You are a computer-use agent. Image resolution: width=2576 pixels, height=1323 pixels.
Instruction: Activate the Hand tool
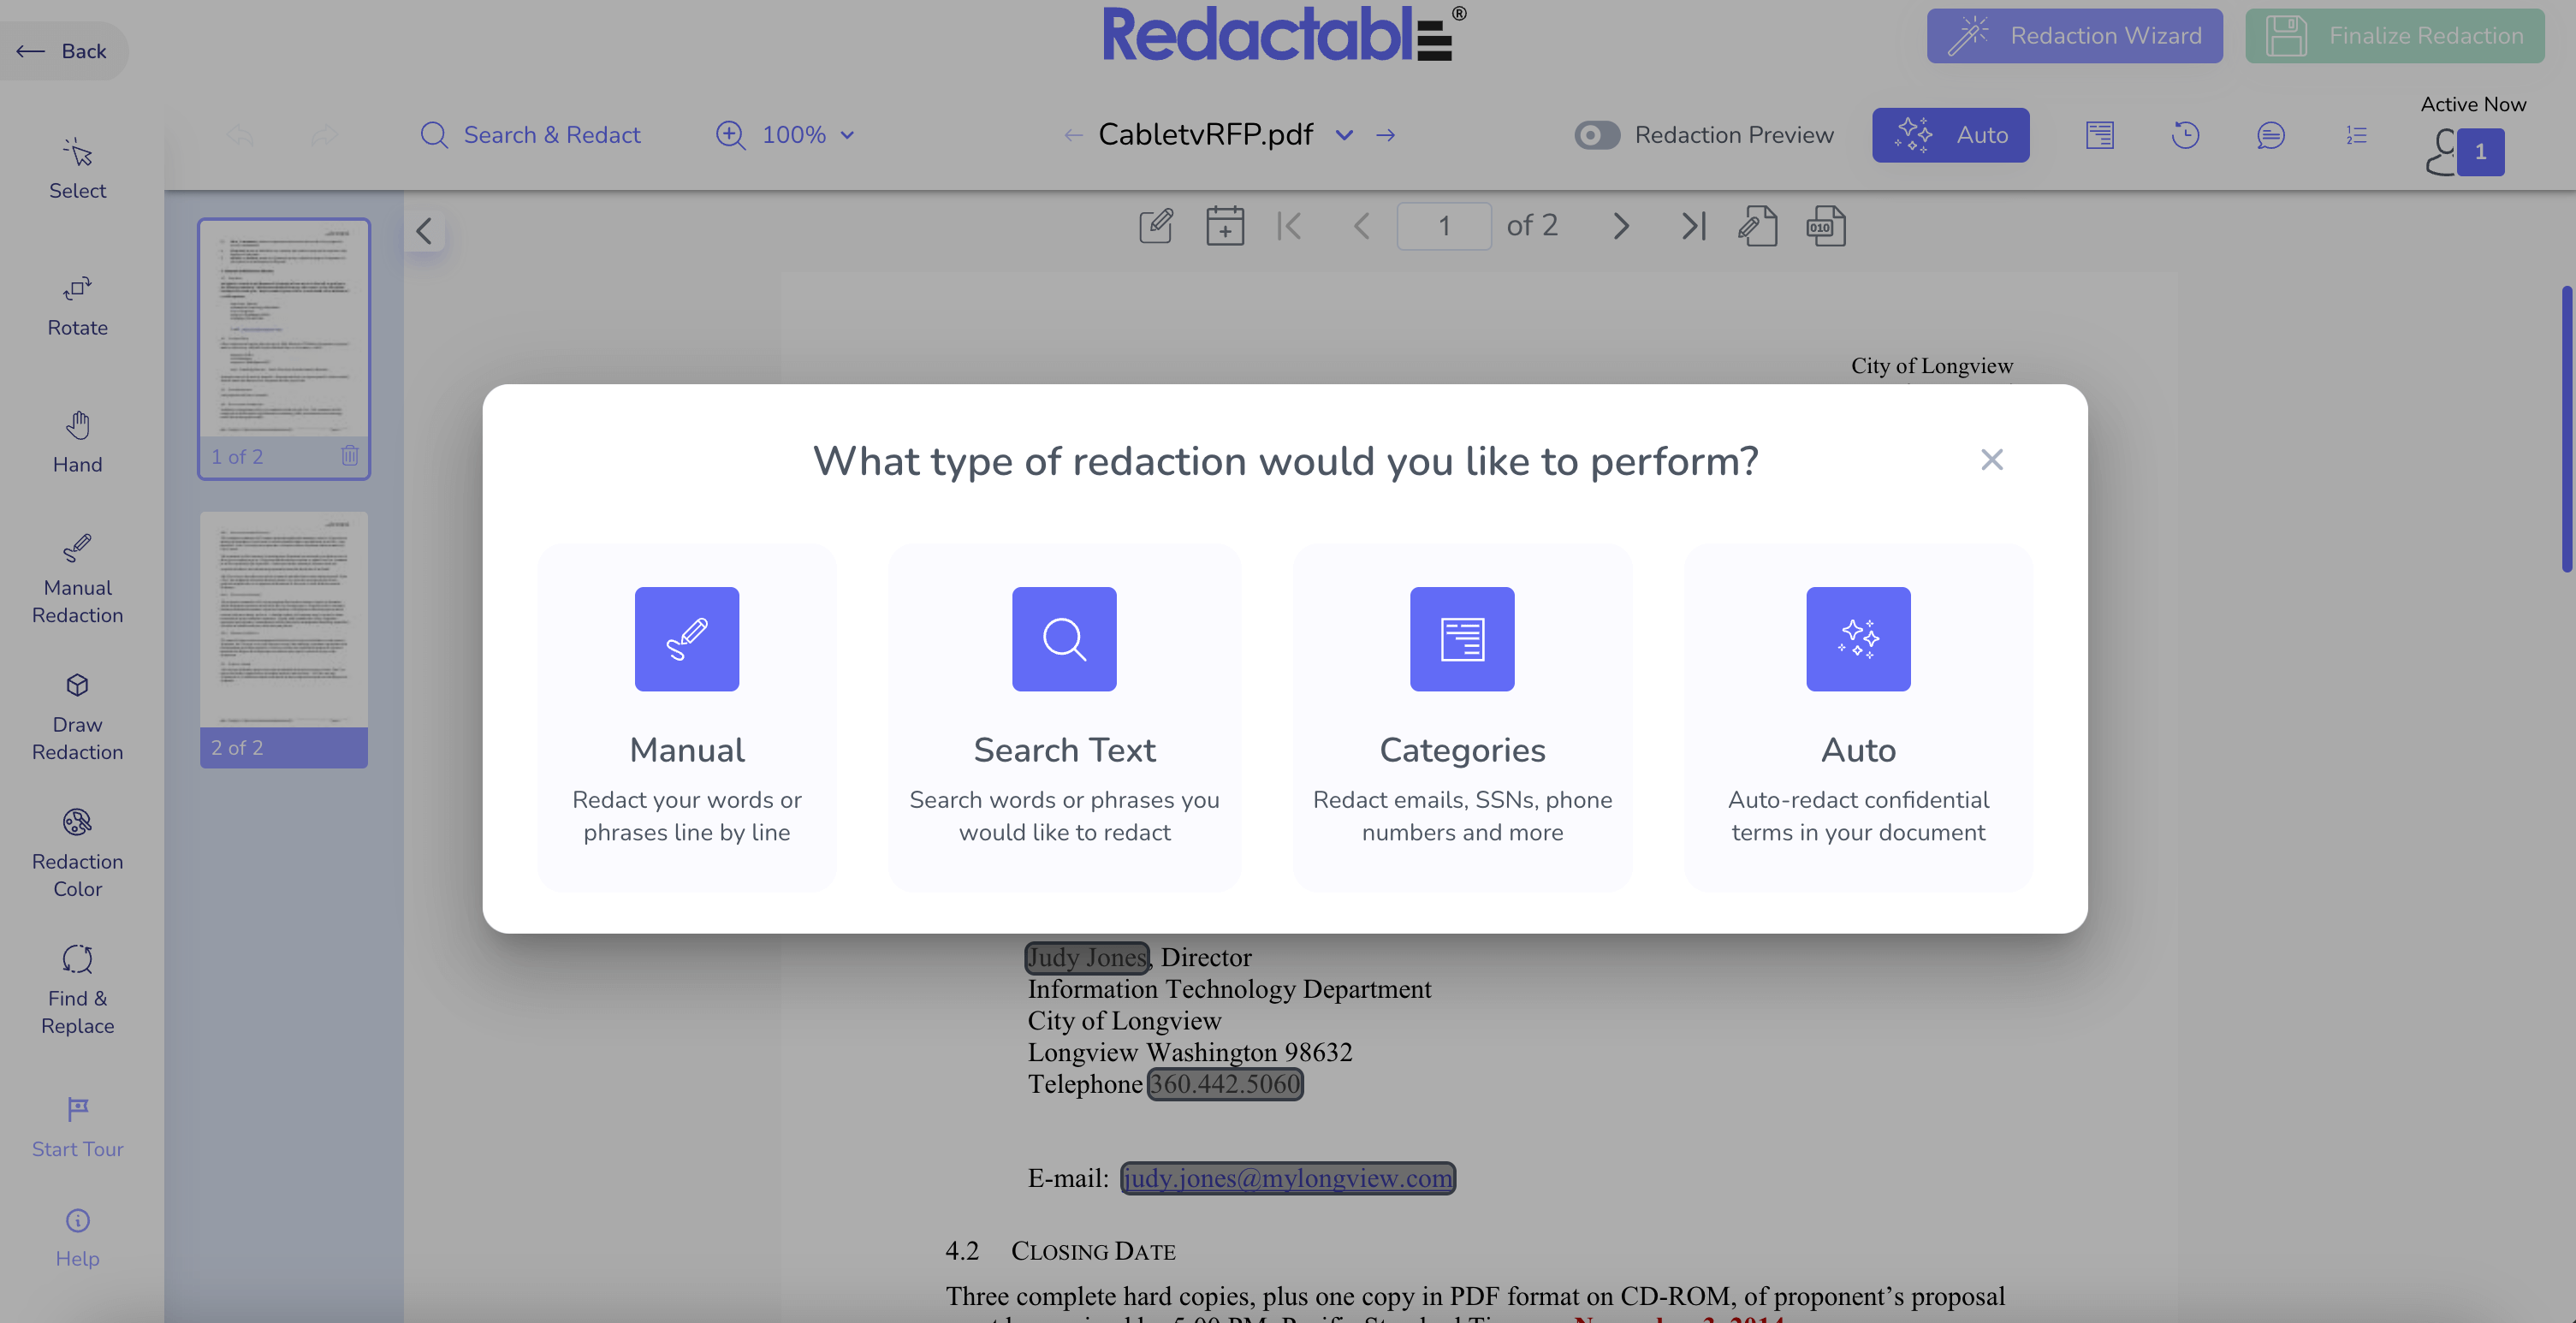click(x=77, y=443)
